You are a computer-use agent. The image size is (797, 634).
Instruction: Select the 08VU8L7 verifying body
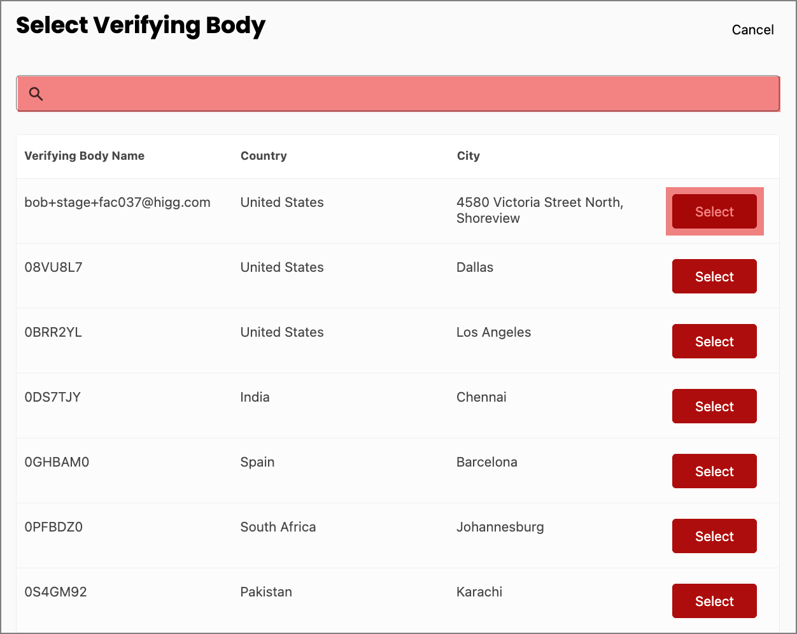(714, 276)
